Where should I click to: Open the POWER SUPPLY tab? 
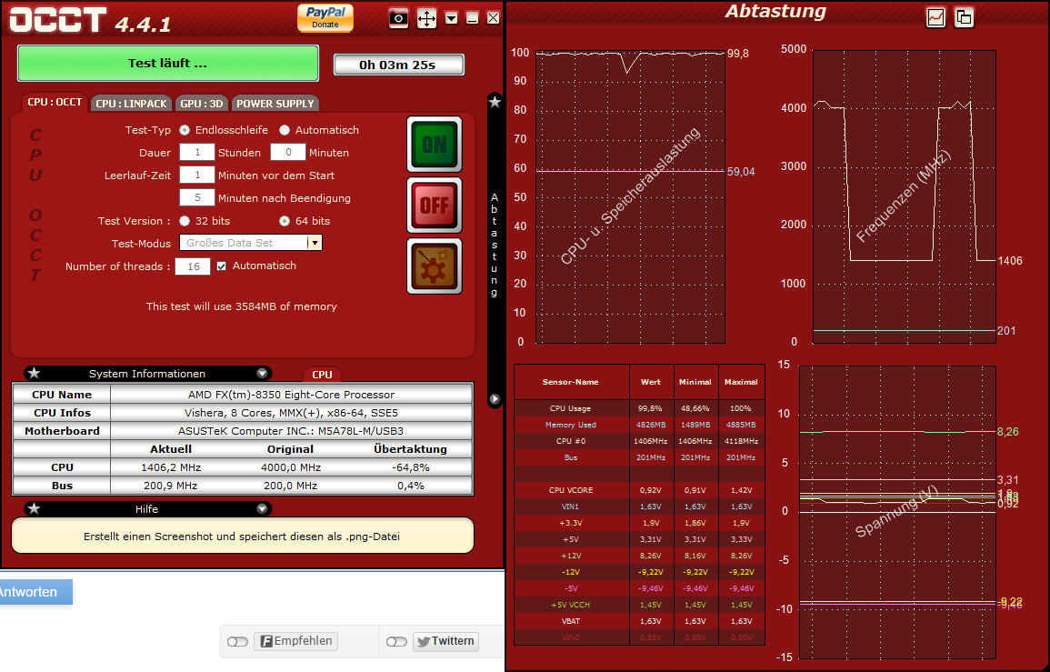(x=275, y=103)
